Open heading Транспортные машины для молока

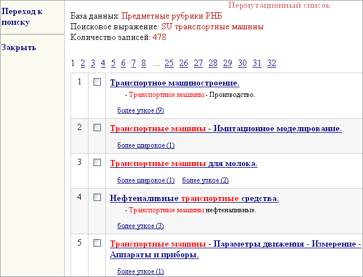point(184,163)
